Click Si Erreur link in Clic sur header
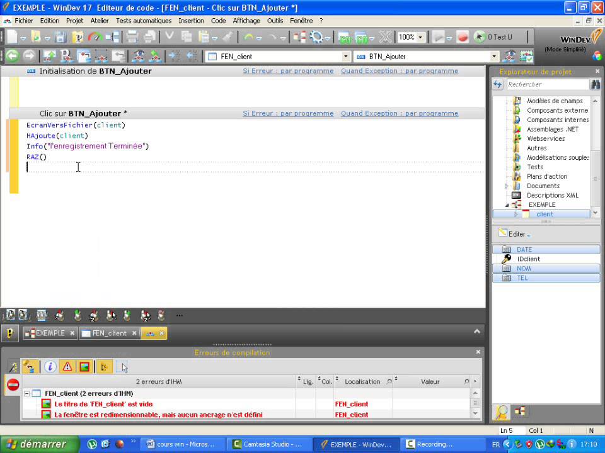 (288, 113)
